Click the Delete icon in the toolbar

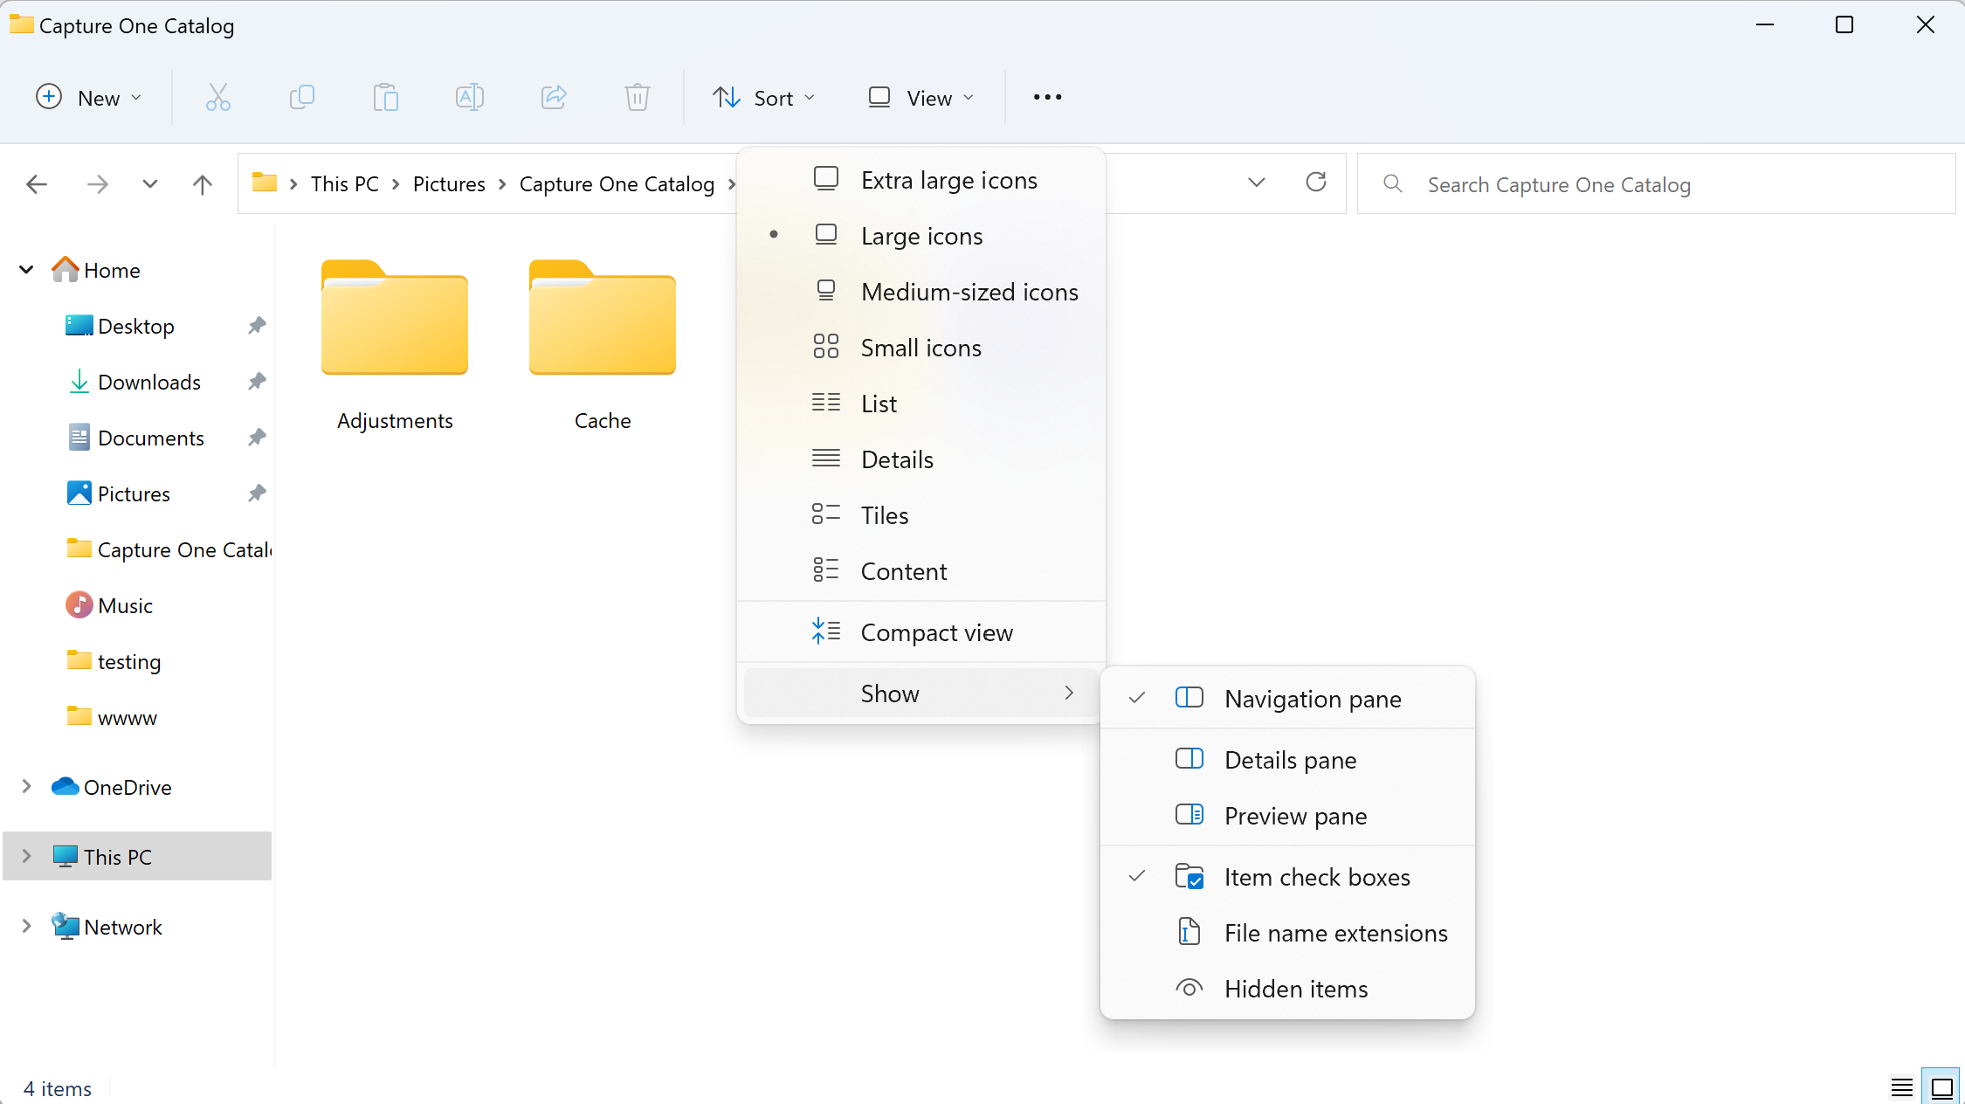(637, 97)
